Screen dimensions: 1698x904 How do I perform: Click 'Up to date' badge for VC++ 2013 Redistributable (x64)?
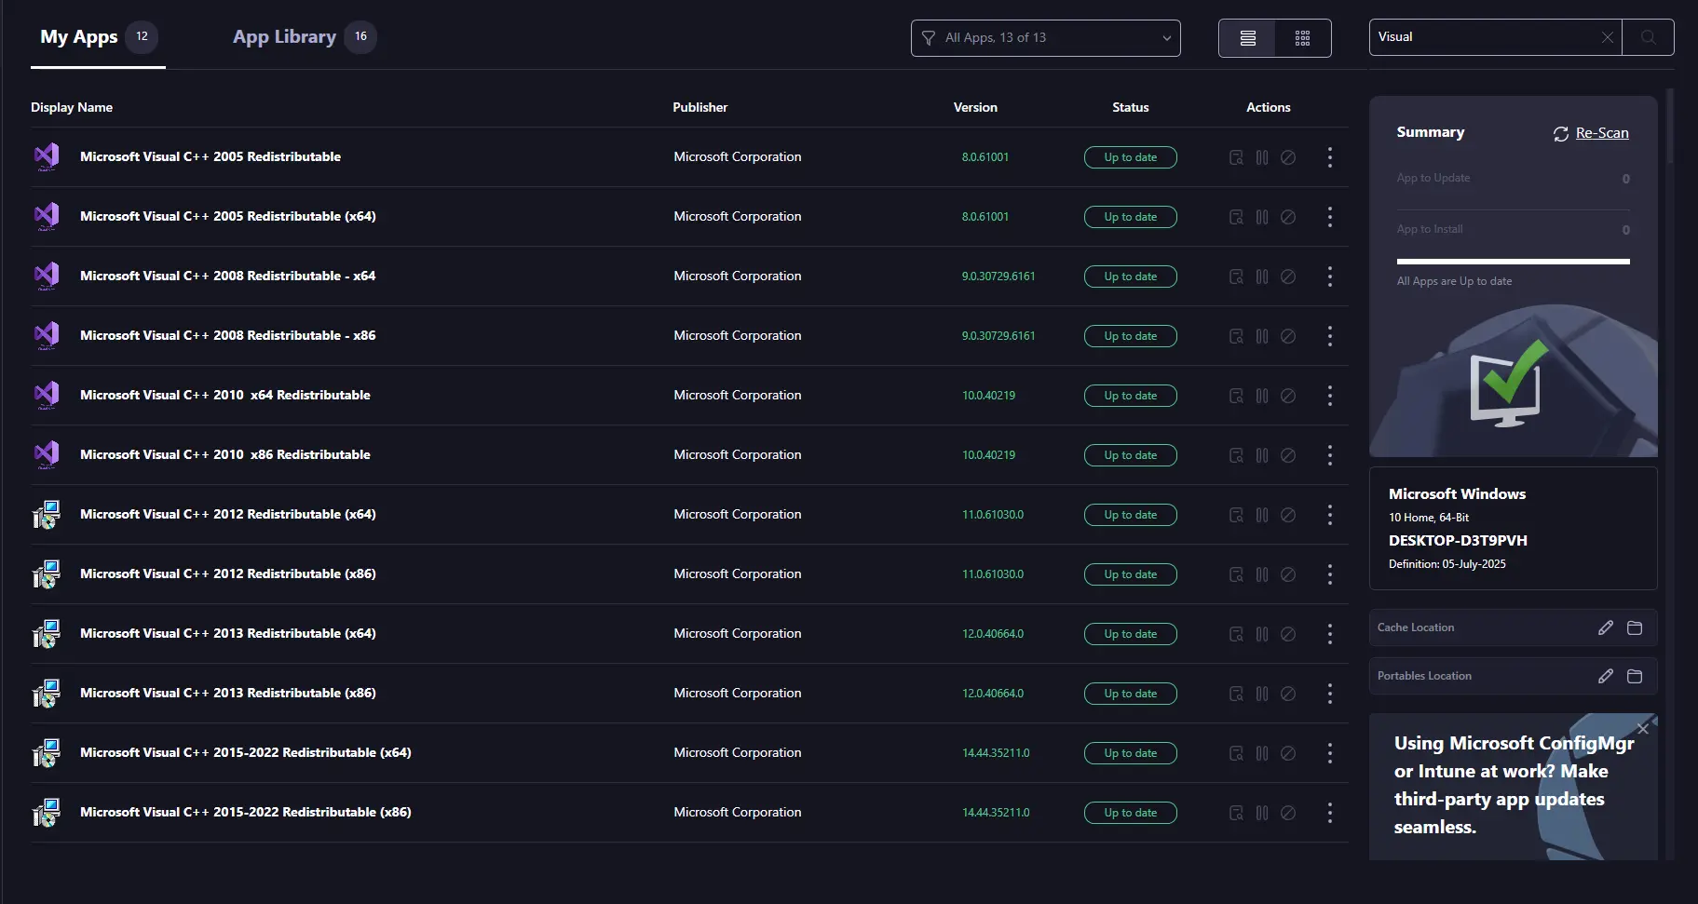pyautogui.click(x=1131, y=634)
